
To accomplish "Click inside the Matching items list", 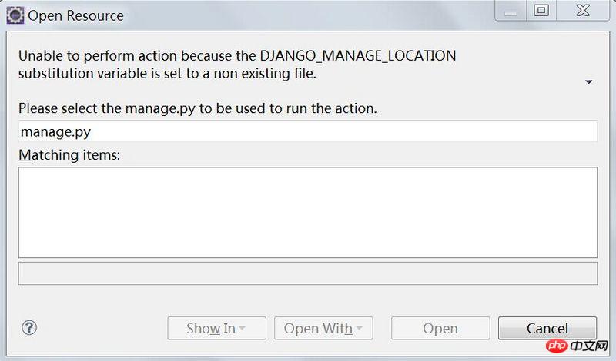I will click(x=308, y=212).
